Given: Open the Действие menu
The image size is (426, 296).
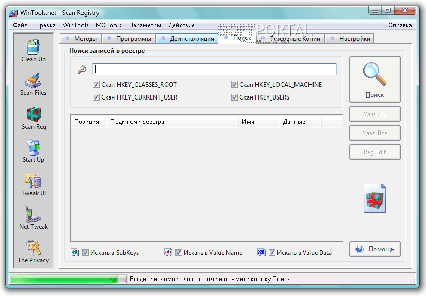Looking at the screenshot, I should [x=182, y=25].
